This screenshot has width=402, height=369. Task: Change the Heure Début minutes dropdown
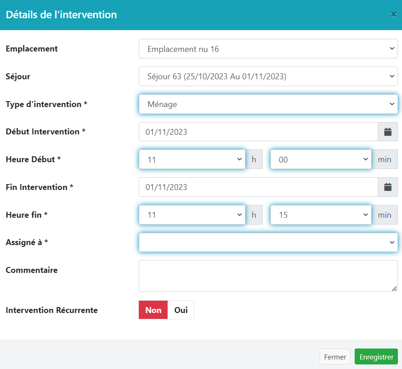321,159
